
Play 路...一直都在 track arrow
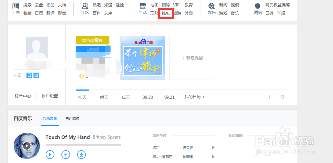tap(213, 157)
